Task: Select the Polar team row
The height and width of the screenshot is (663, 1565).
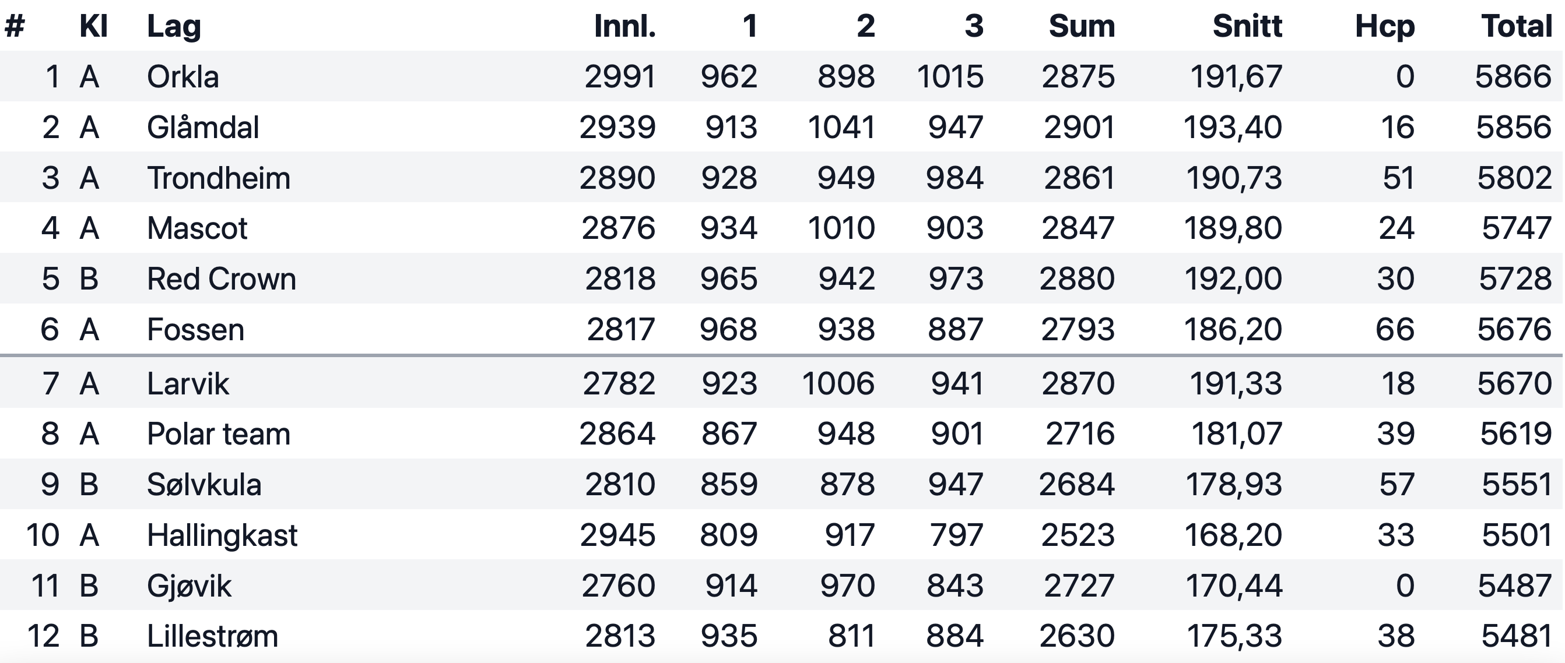Action: coord(781,433)
